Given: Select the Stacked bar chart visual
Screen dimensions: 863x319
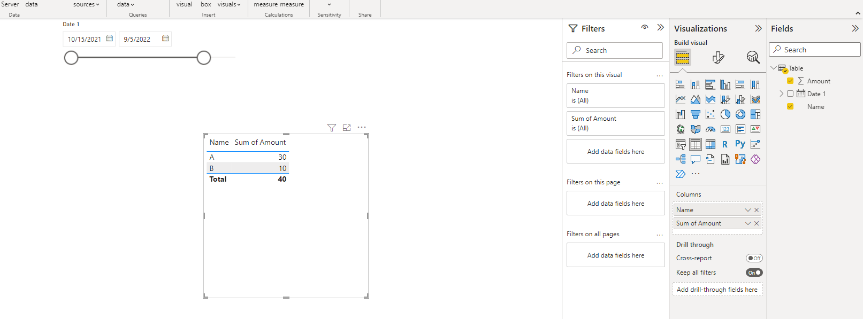Looking at the screenshot, I should click(680, 84).
